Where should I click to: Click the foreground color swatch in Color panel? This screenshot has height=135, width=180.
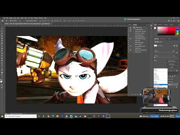155,28
